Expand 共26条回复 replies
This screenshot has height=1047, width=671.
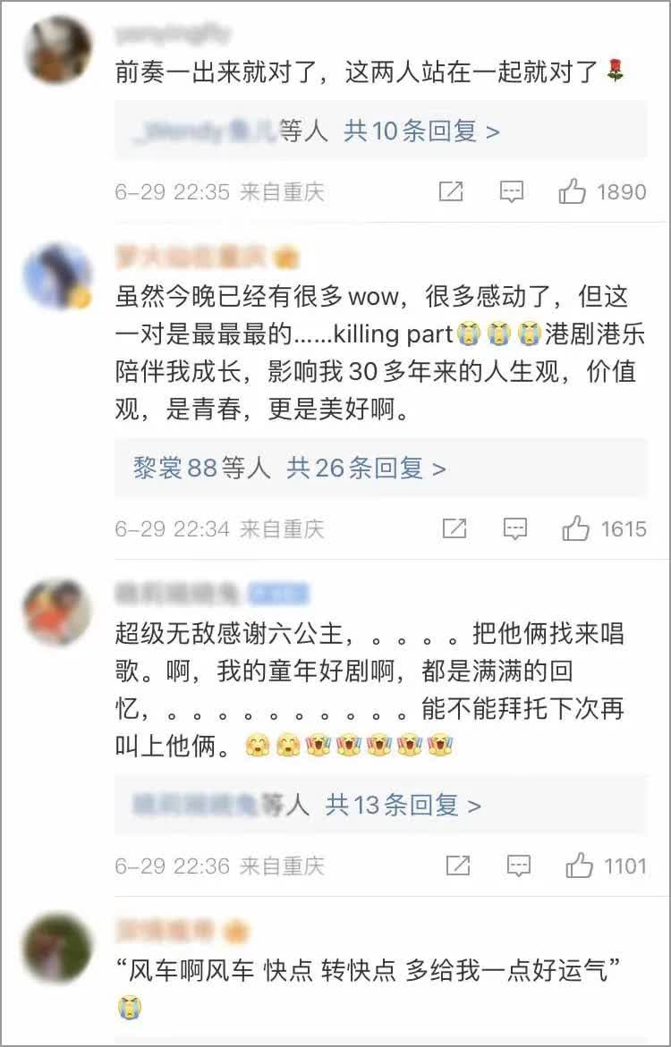[x=366, y=469]
